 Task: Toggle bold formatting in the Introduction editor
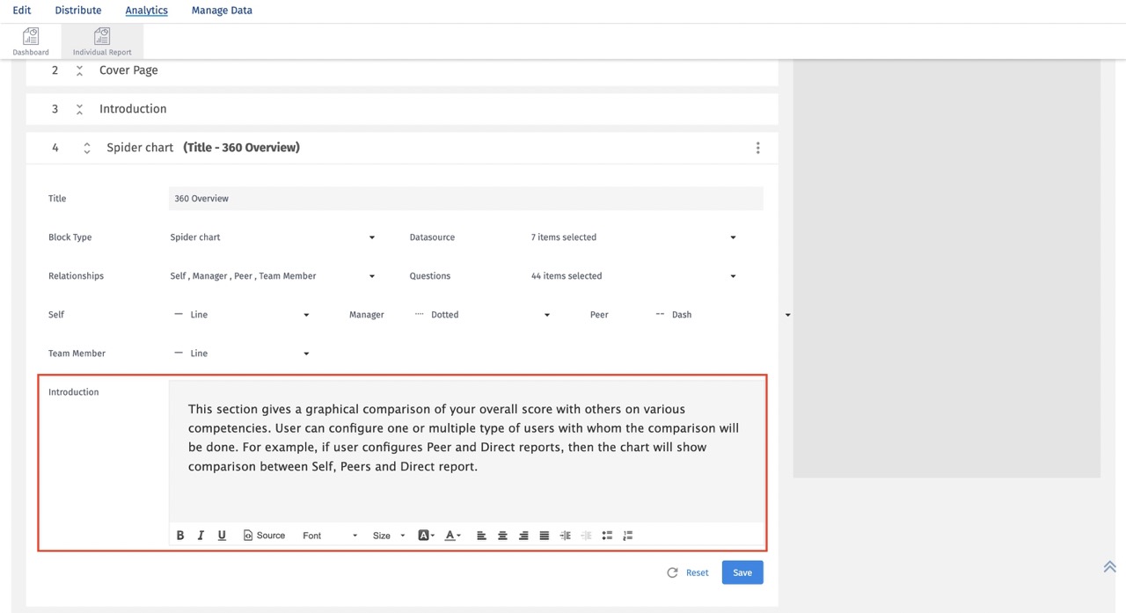point(180,535)
